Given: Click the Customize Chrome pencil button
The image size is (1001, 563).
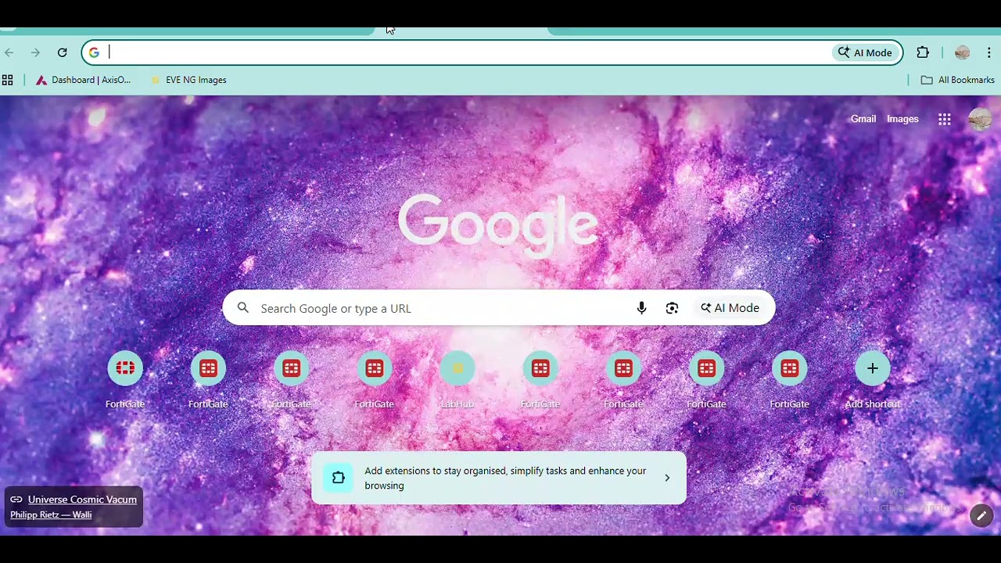Looking at the screenshot, I should [981, 515].
